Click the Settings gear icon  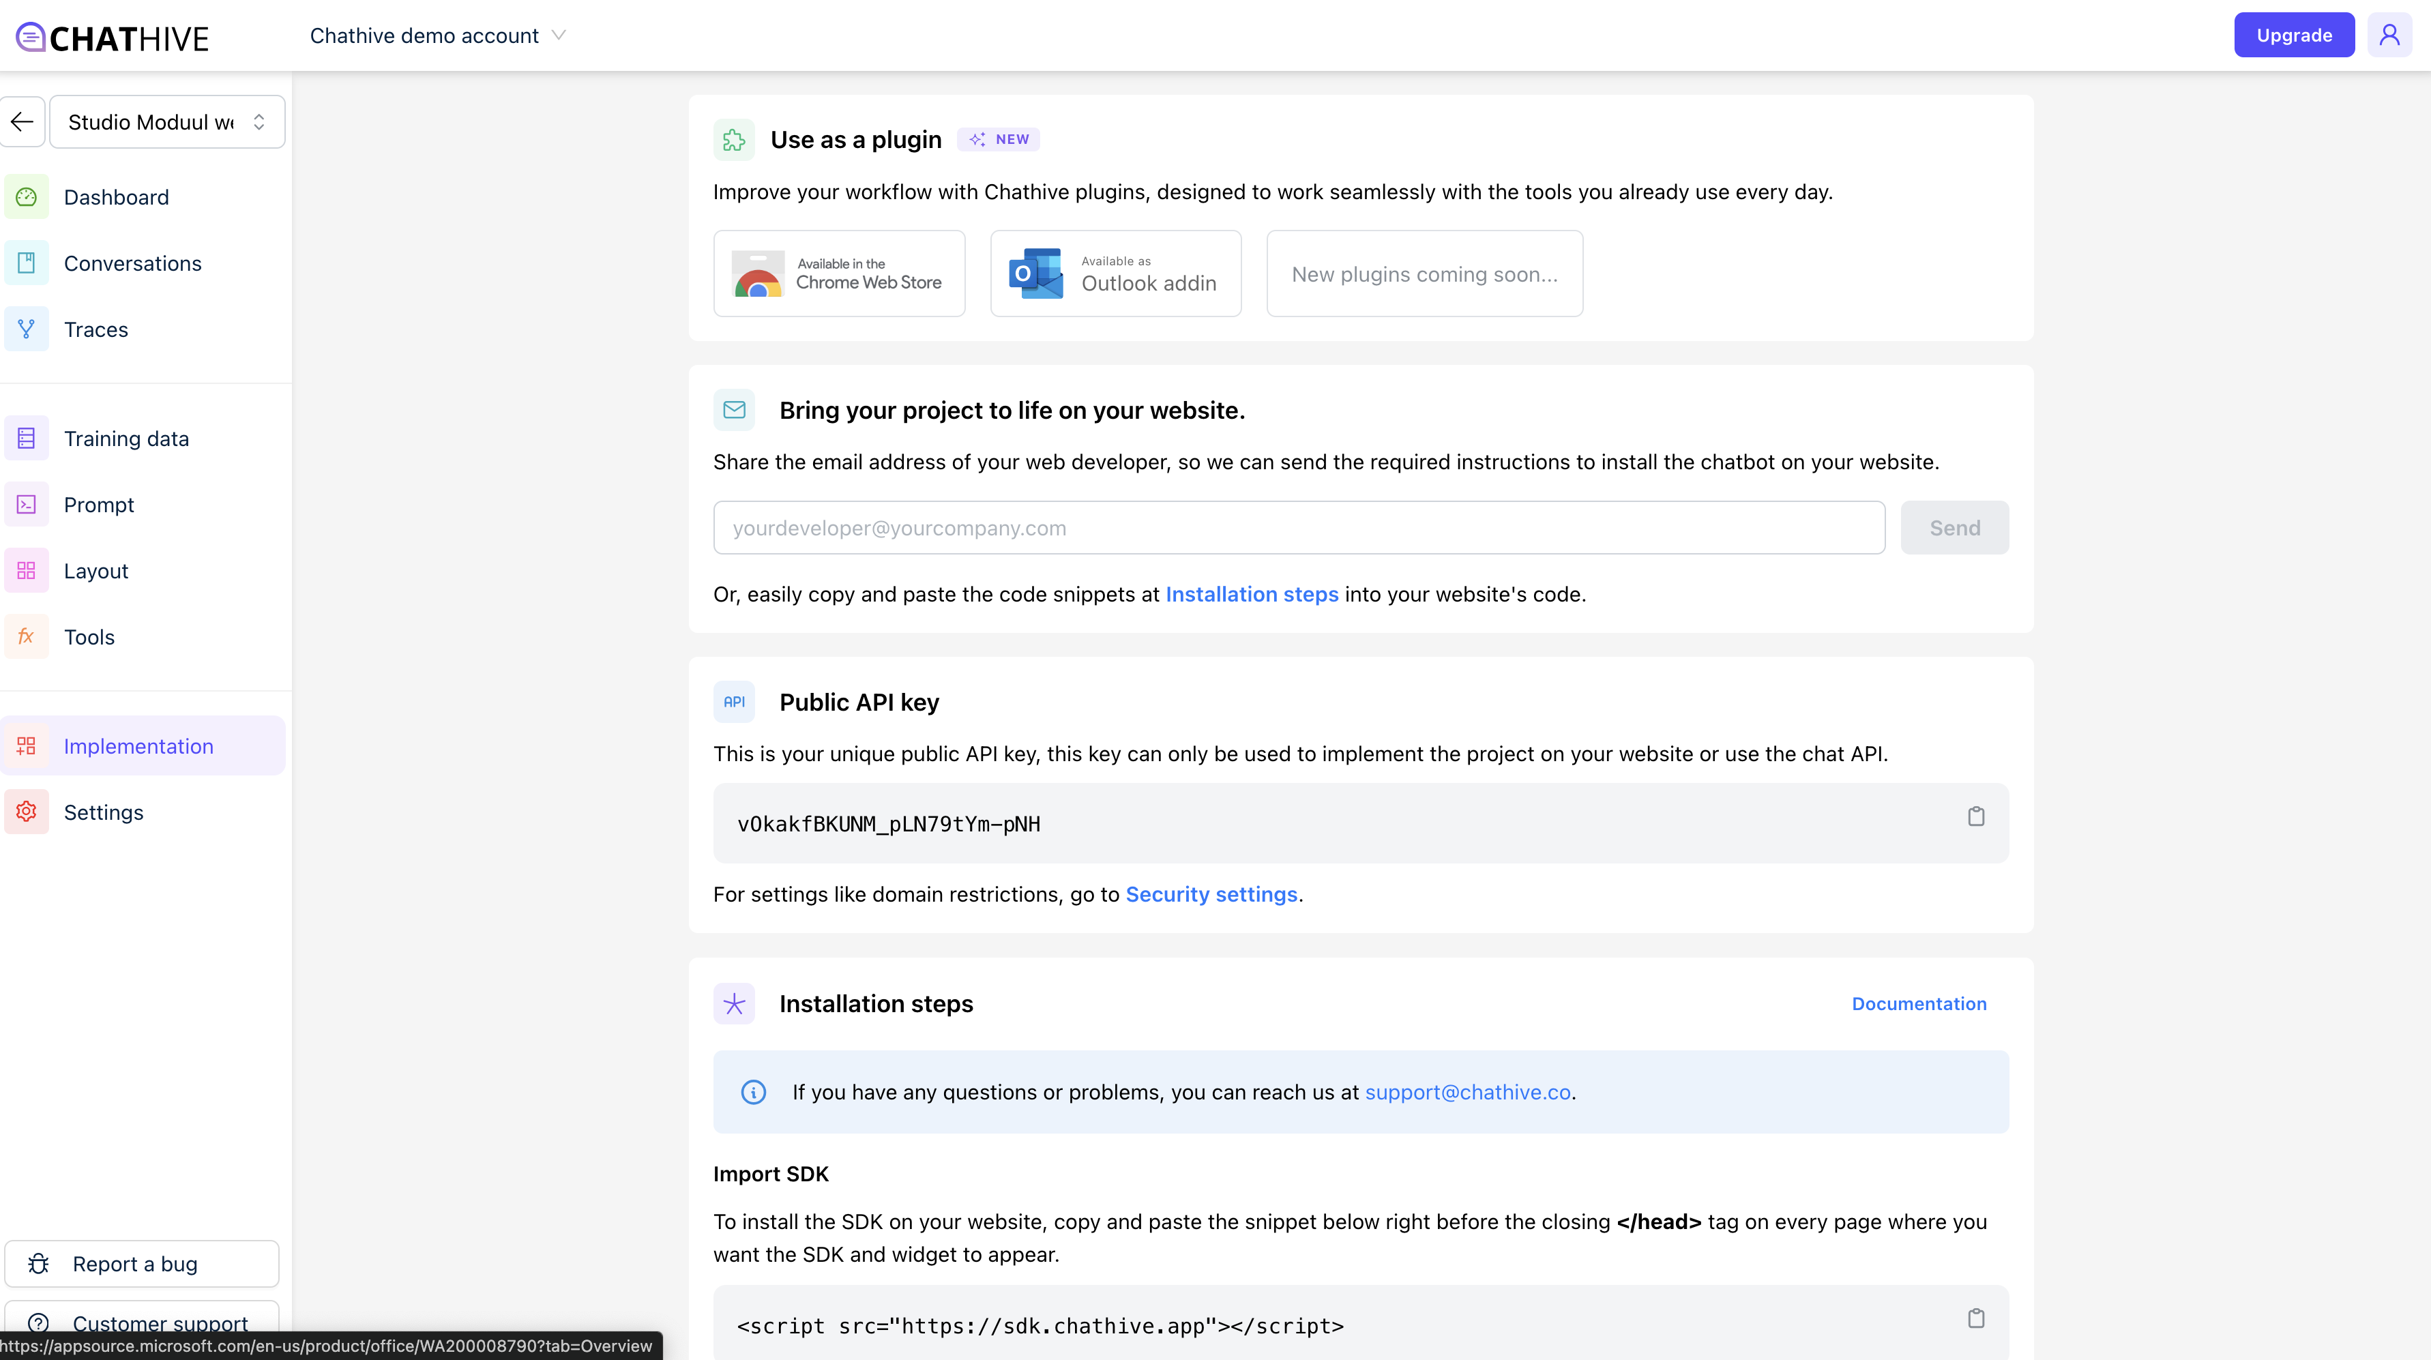27,812
